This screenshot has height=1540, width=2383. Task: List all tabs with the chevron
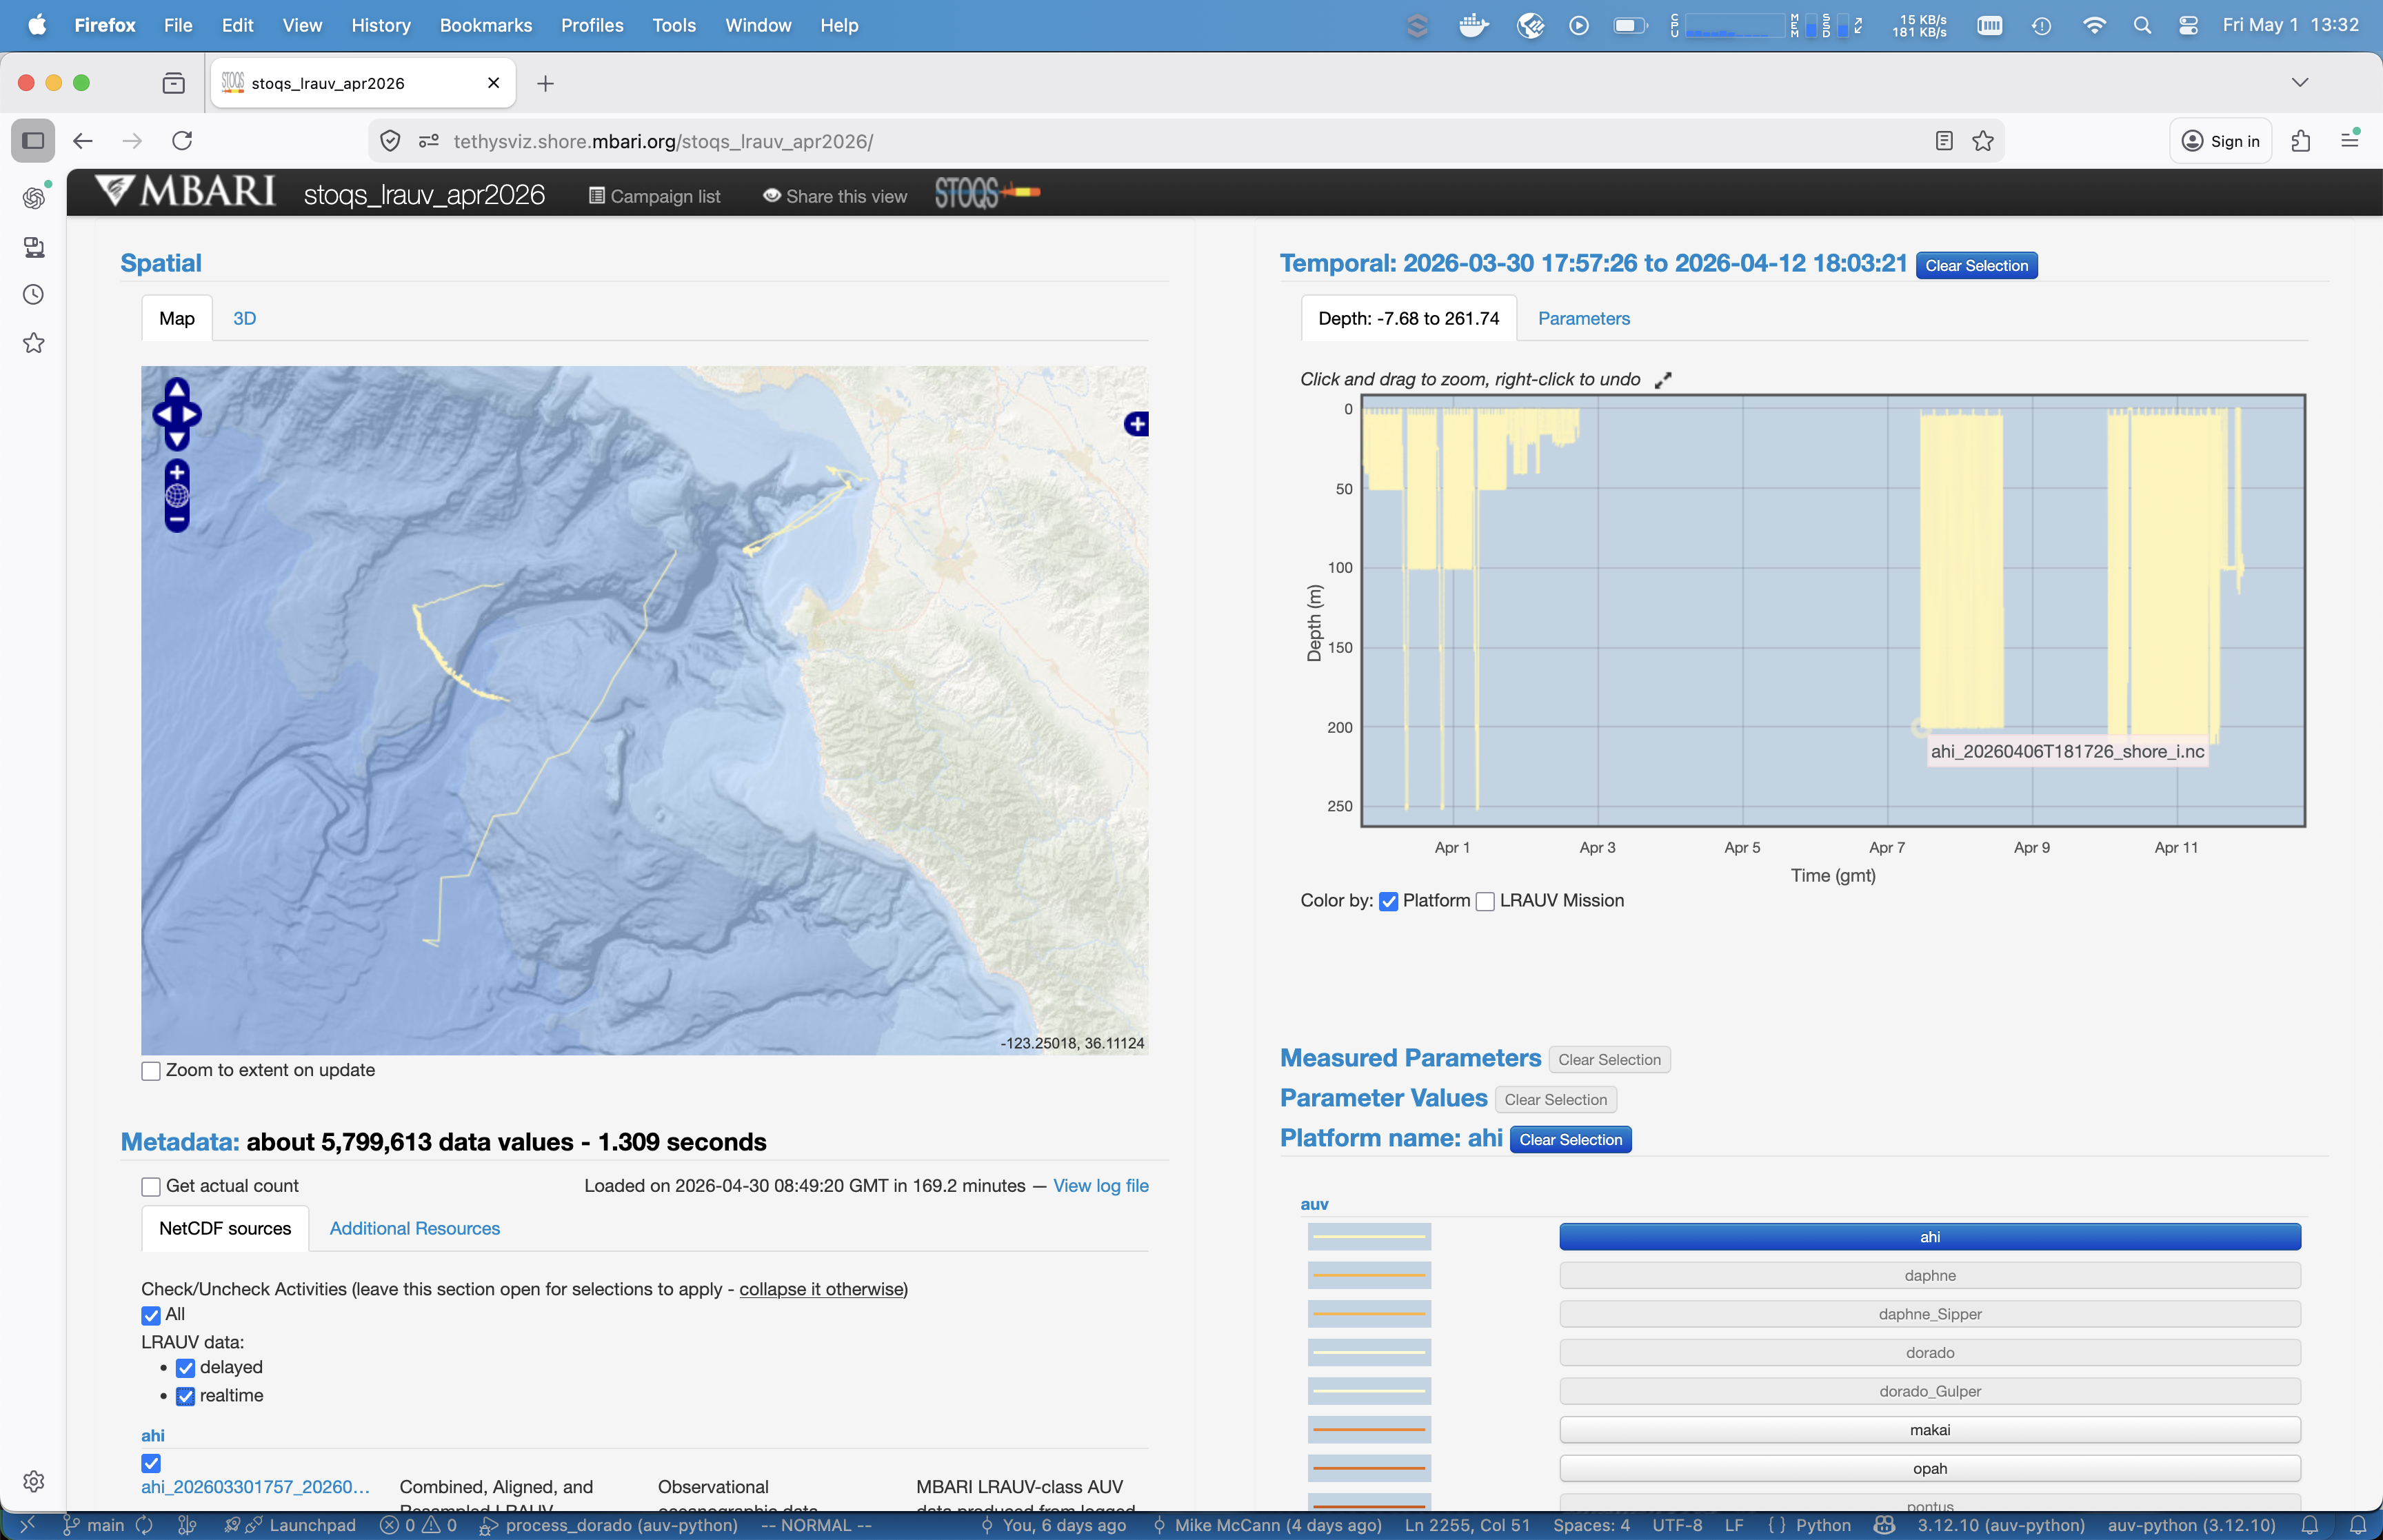(x=2300, y=82)
